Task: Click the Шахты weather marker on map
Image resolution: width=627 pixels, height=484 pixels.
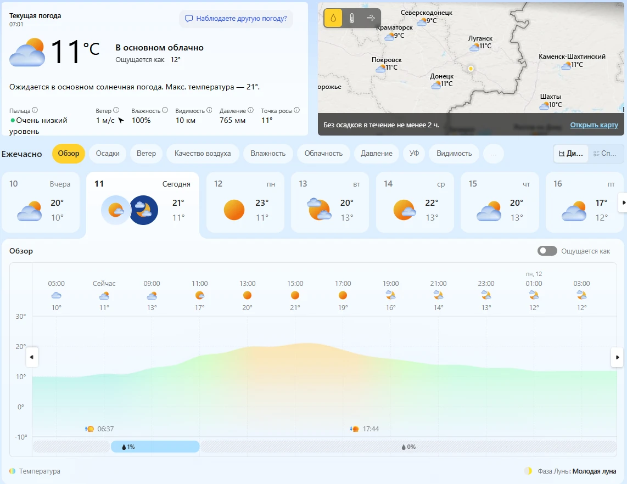Action: click(551, 101)
